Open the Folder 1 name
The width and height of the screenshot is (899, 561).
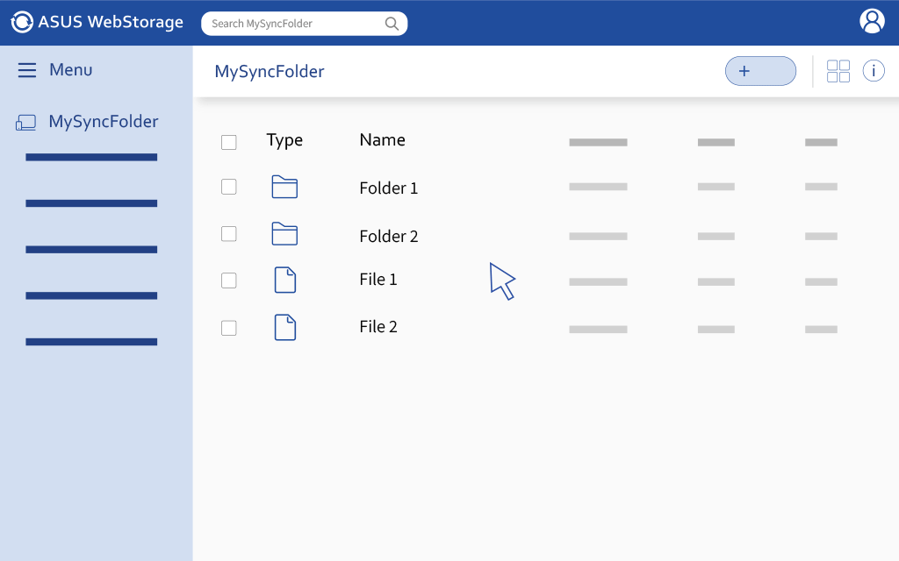pos(389,188)
